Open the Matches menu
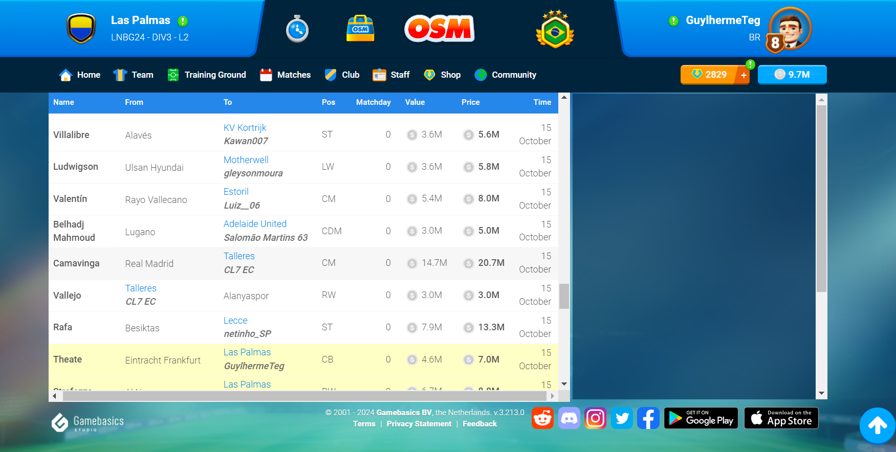The image size is (896, 452). click(285, 75)
